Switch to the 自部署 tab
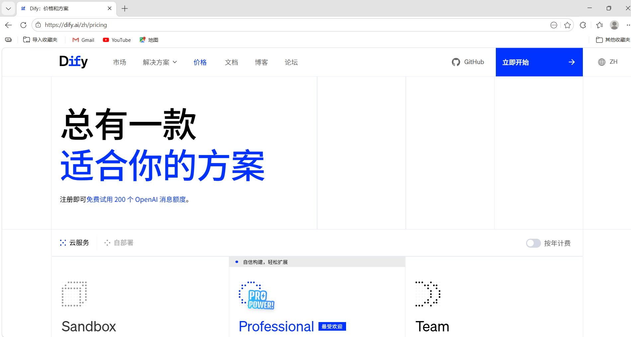 point(119,243)
